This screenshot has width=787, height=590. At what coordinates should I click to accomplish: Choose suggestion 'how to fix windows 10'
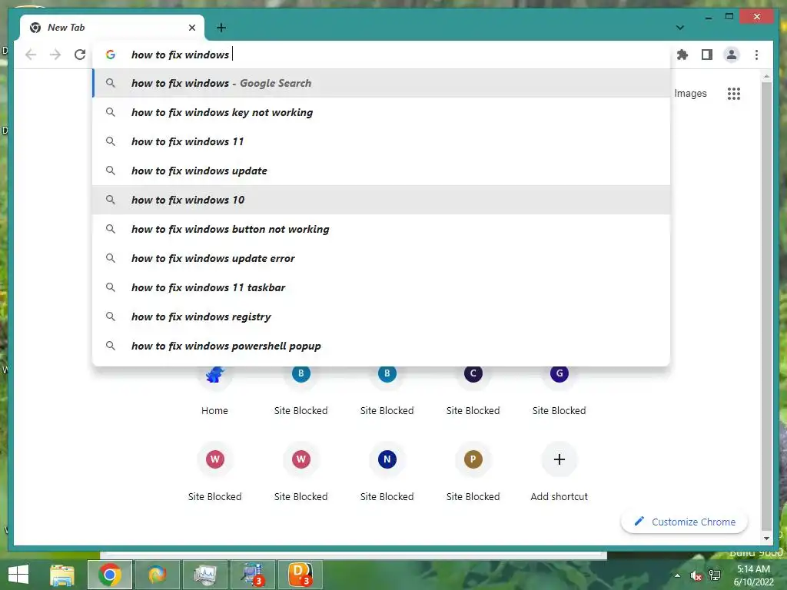pos(381,200)
